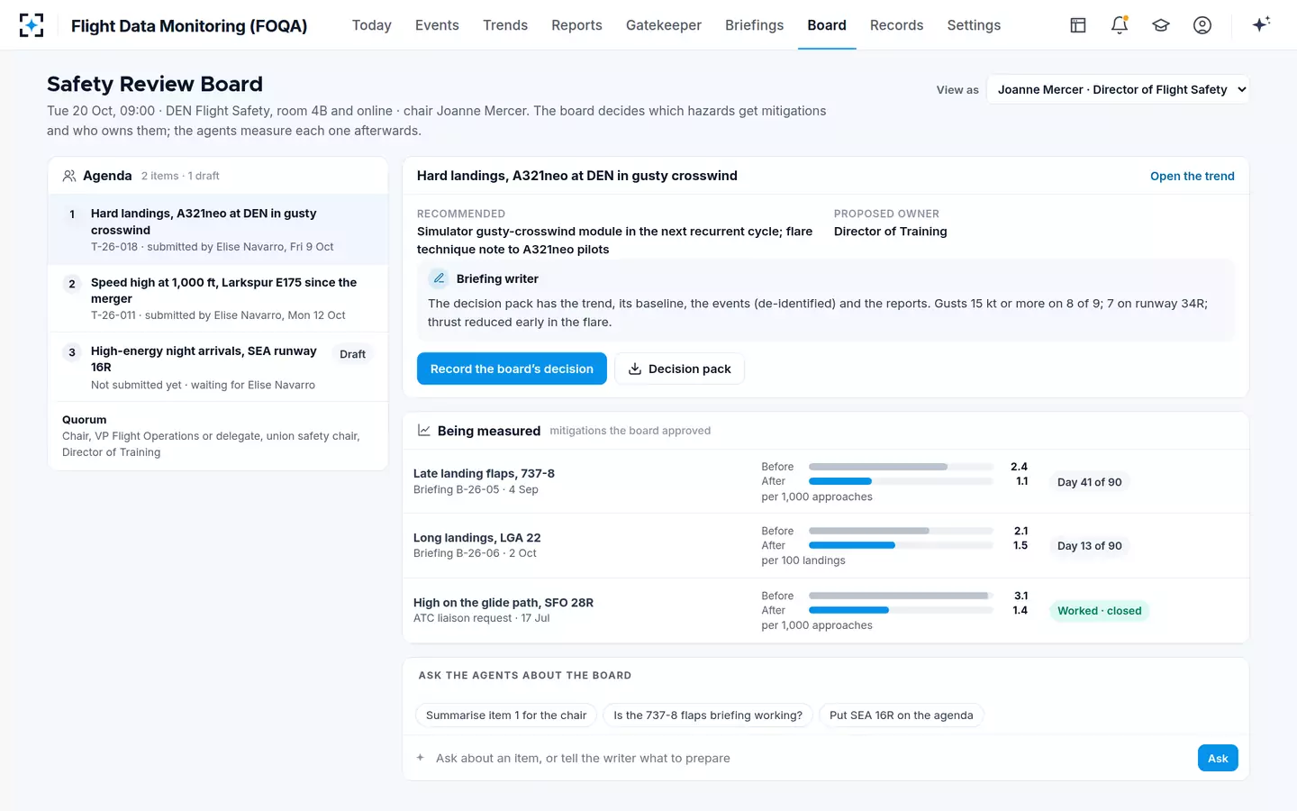Click the After progress bar for Late landing flaps
This screenshot has height=811, width=1297.
[901, 481]
